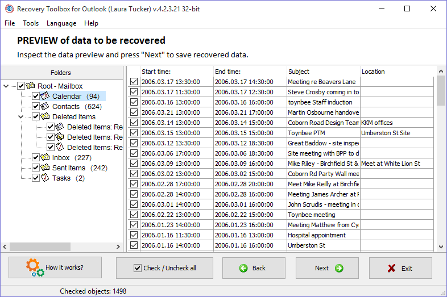
Task: Click the Folders panel header
Action: (62, 73)
